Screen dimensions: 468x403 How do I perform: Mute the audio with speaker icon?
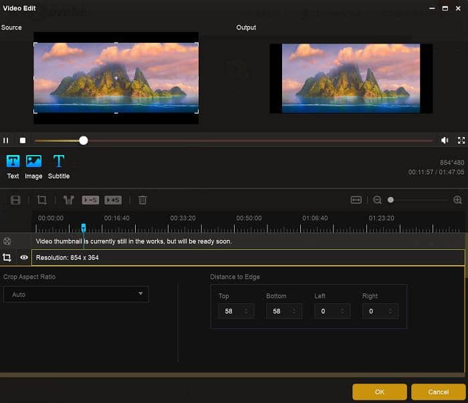point(445,140)
